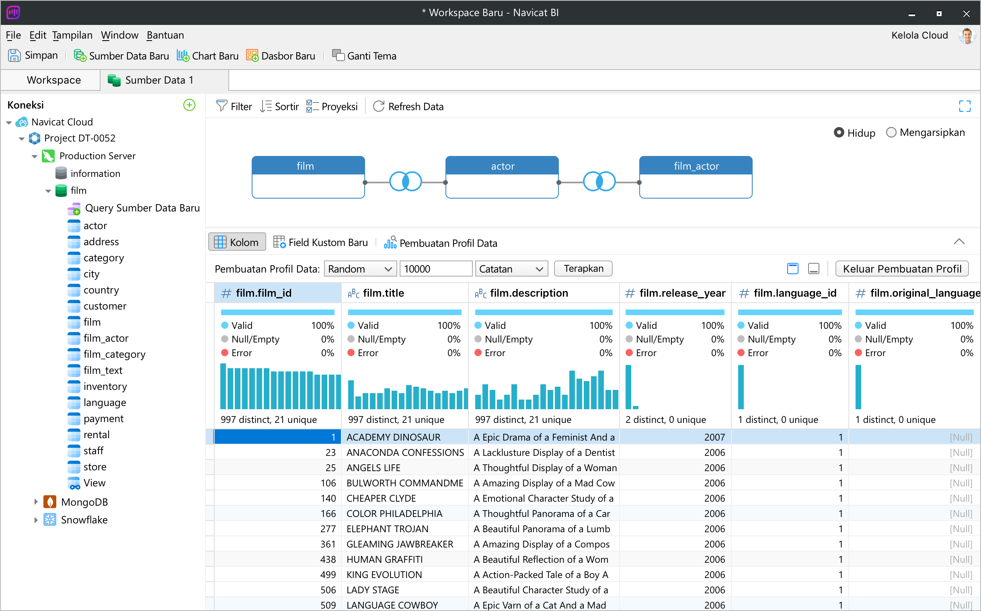
Task: Select the Mengarsipkan radio button
Action: pos(891,133)
